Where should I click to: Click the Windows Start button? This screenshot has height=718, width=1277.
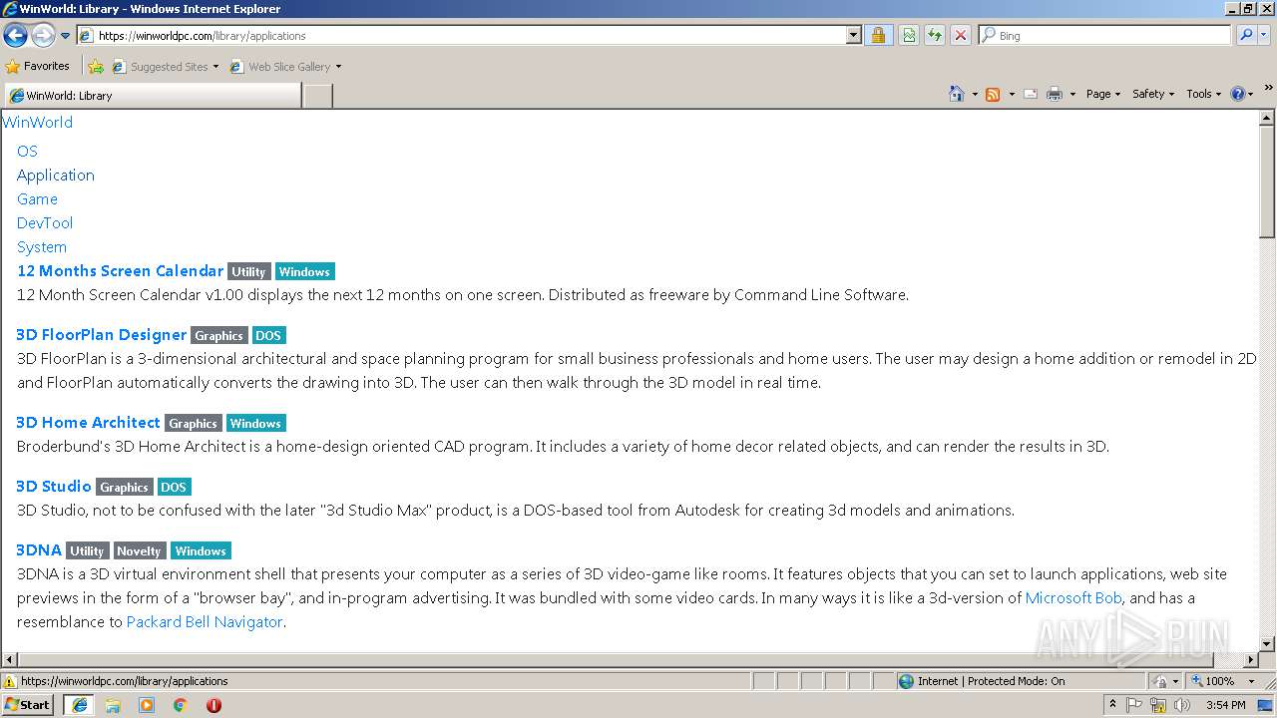(x=28, y=705)
